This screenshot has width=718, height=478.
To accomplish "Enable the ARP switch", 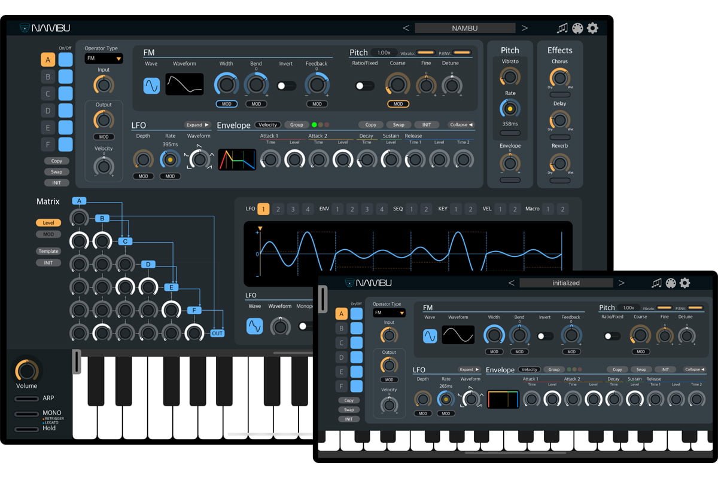I will pos(27,399).
